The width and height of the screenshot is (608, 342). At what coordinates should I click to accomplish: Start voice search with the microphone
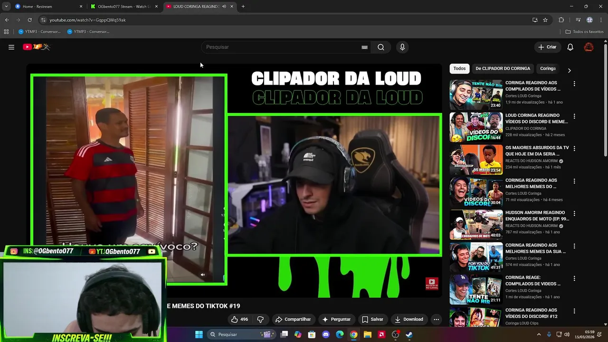[x=402, y=47]
